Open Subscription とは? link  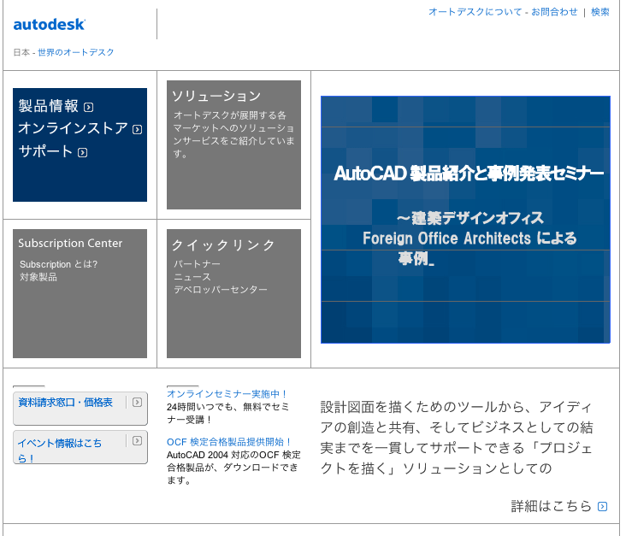pos(59,264)
